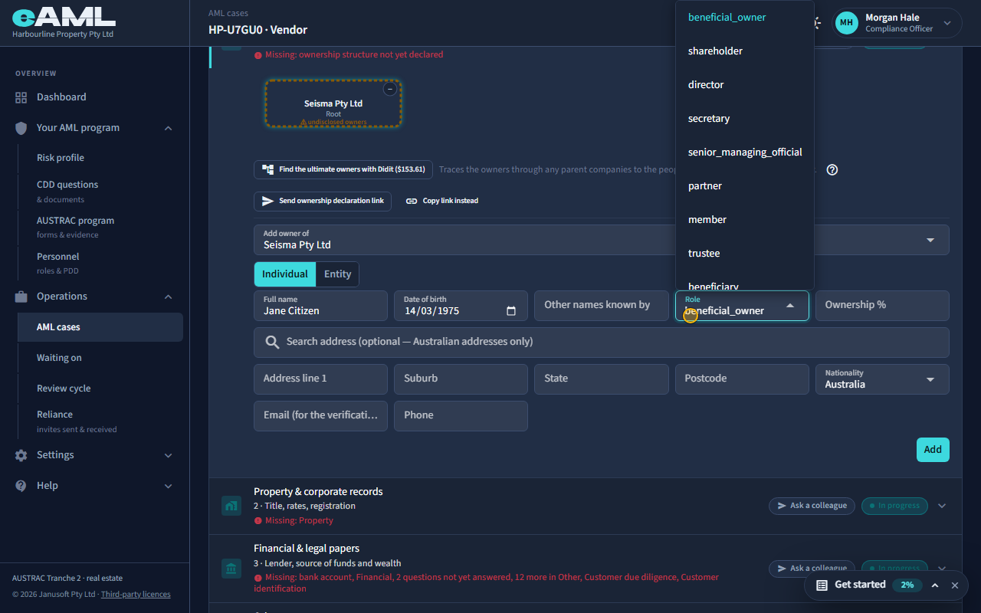Choose shareholder from the role list

pyautogui.click(x=744, y=51)
